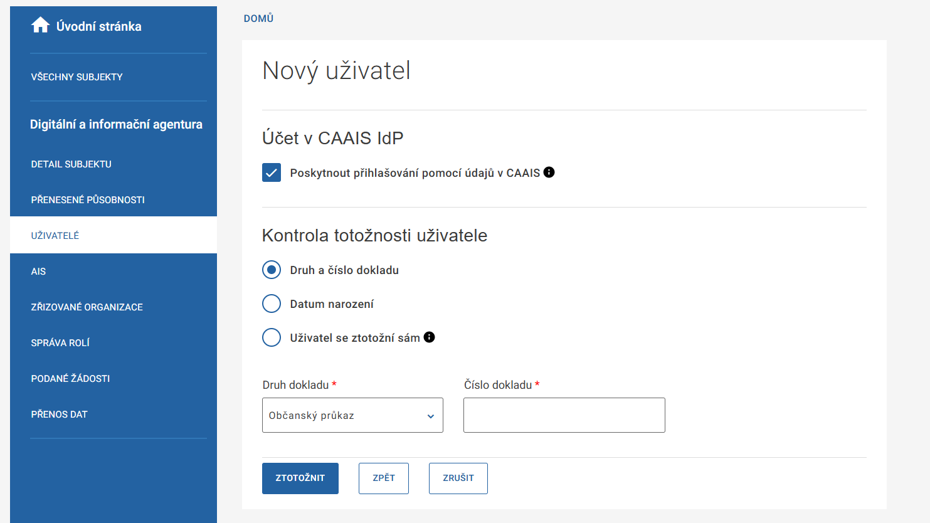
Task: Select the Datum narození radio option
Action: [272, 304]
